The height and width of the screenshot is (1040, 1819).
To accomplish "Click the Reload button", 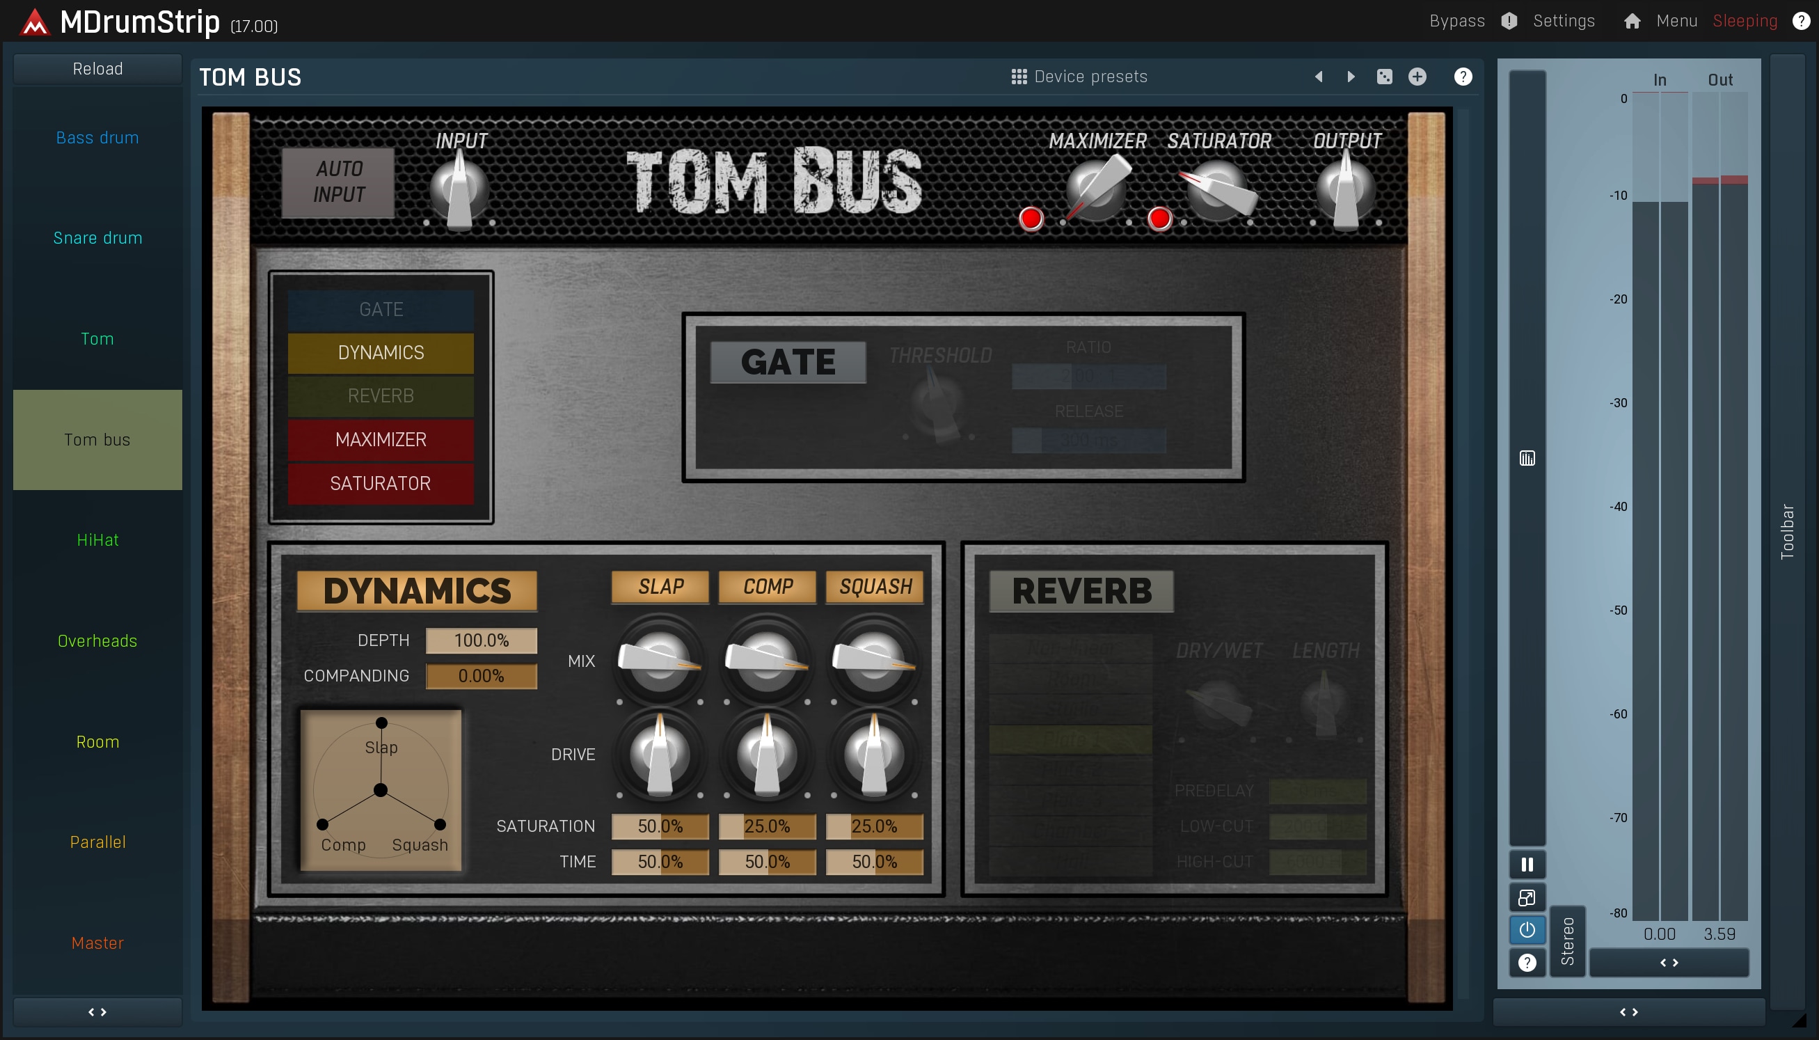I will (97, 69).
